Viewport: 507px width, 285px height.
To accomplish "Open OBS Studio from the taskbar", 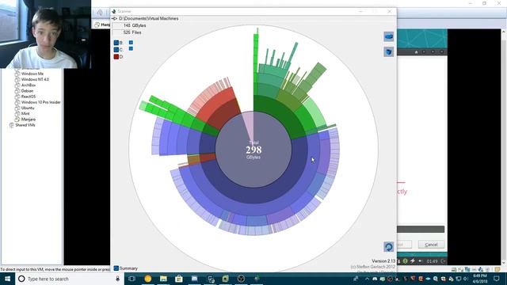I will (241, 279).
